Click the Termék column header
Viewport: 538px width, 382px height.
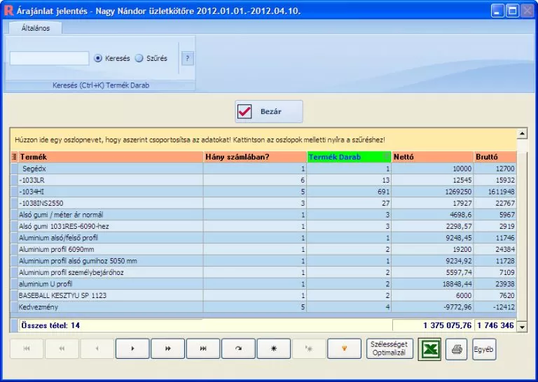110,157
